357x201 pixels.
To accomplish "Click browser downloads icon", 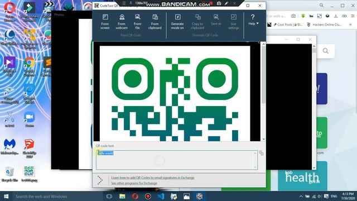I will (336, 16).
